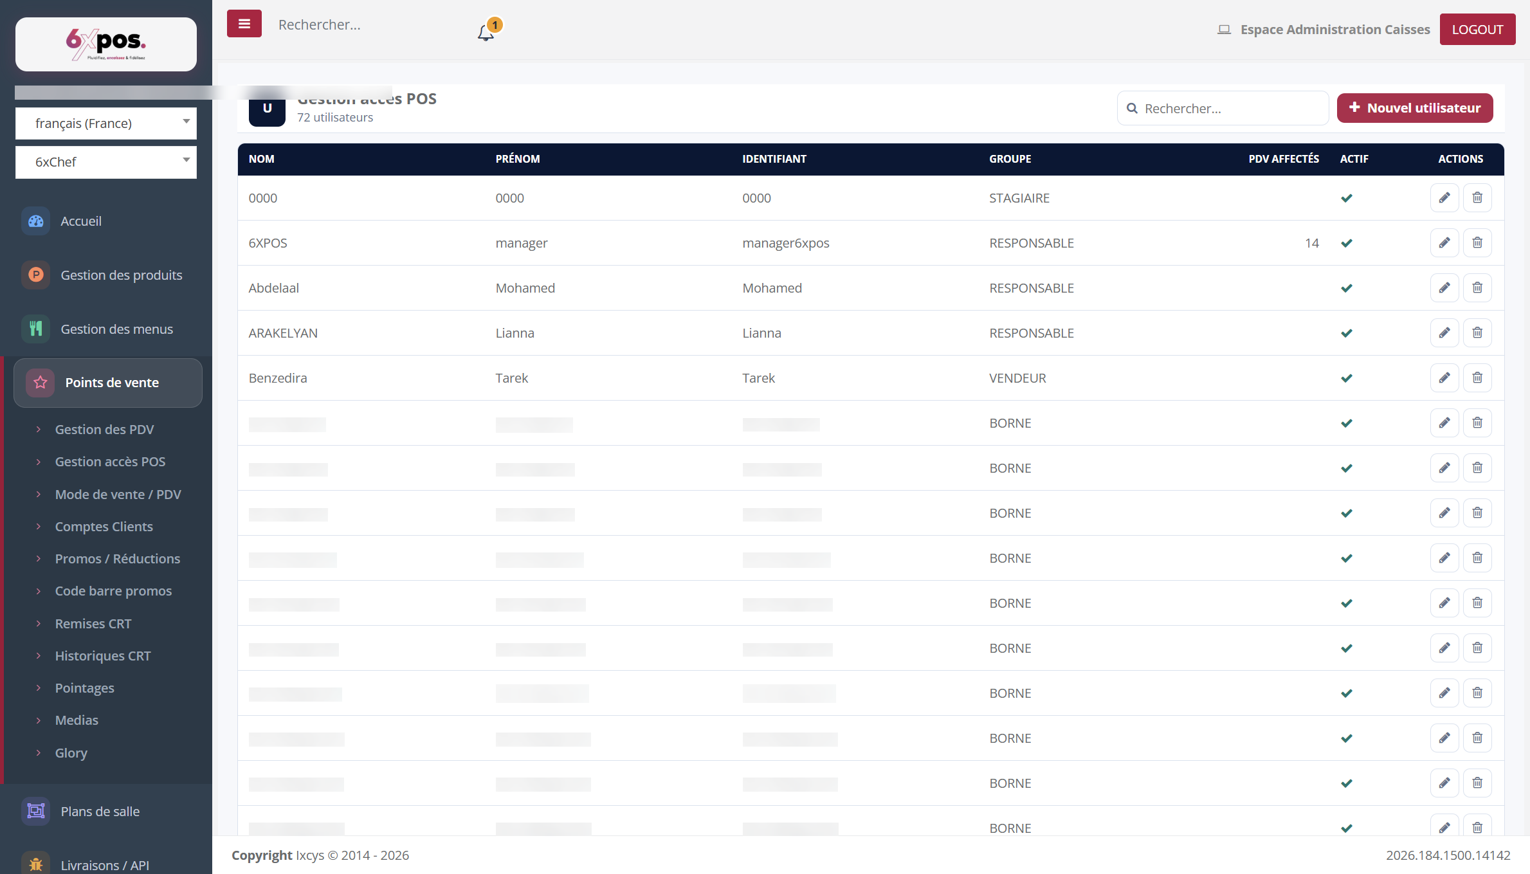
Task: Delete the 6XPOS manager user
Action: (1477, 243)
